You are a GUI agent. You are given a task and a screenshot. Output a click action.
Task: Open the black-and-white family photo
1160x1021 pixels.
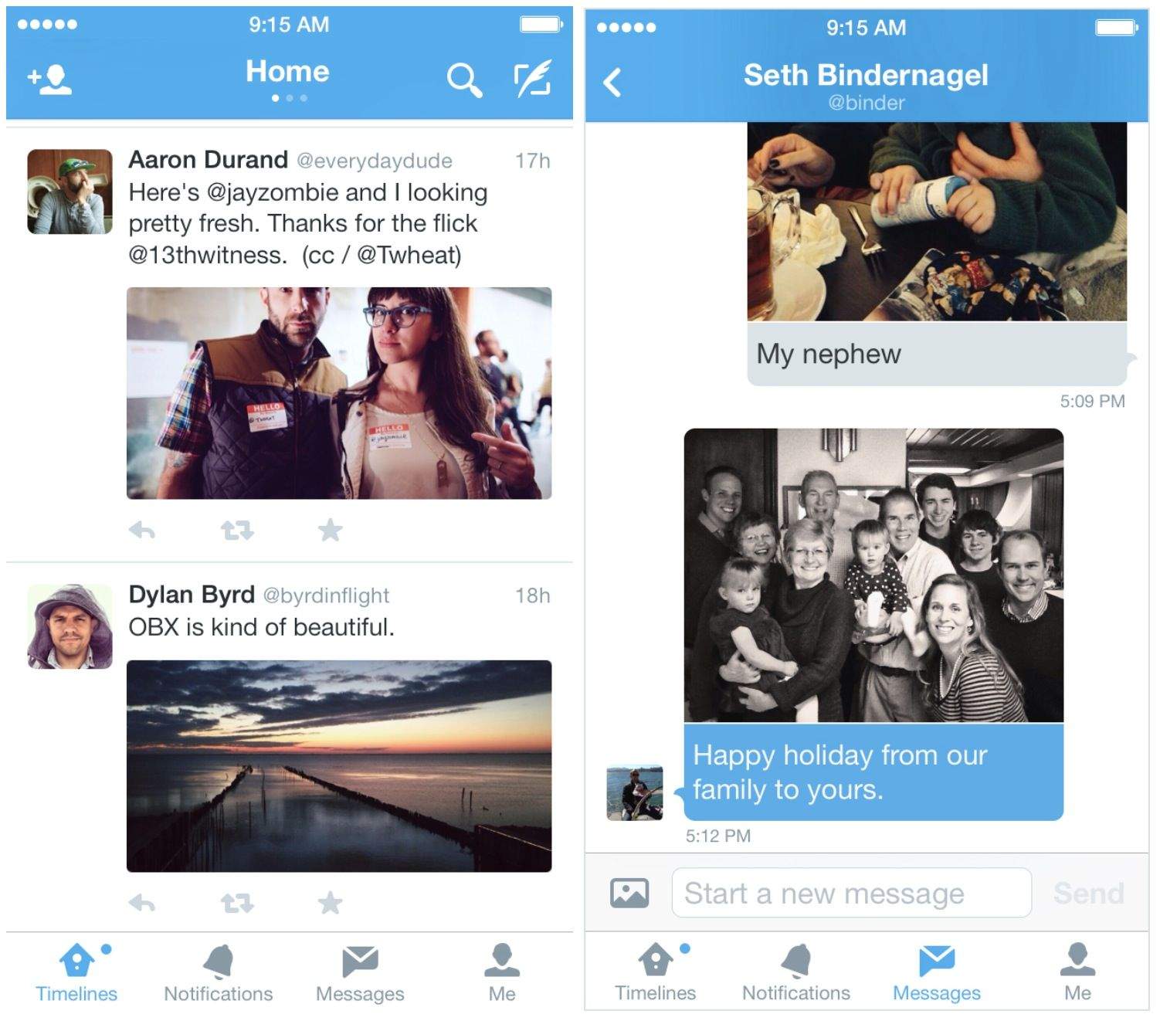873,575
